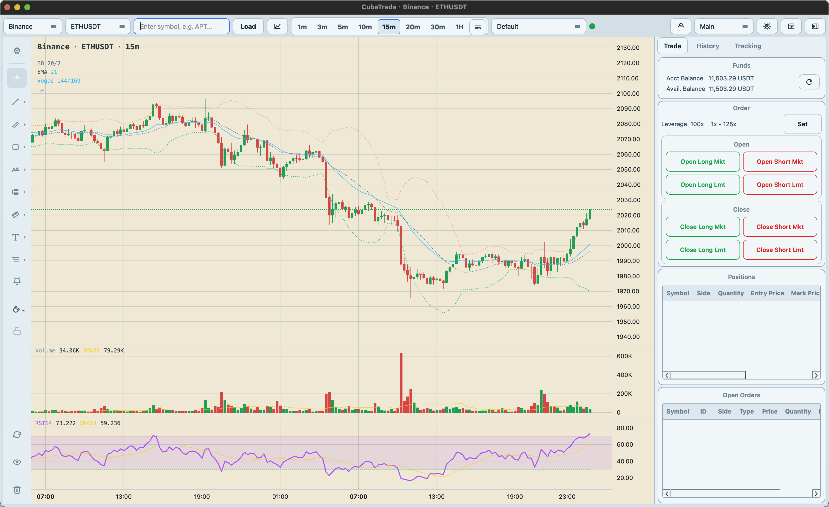Toggle drawings visibility with the eye icon
Image resolution: width=829 pixels, height=507 pixels.
click(17, 462)
